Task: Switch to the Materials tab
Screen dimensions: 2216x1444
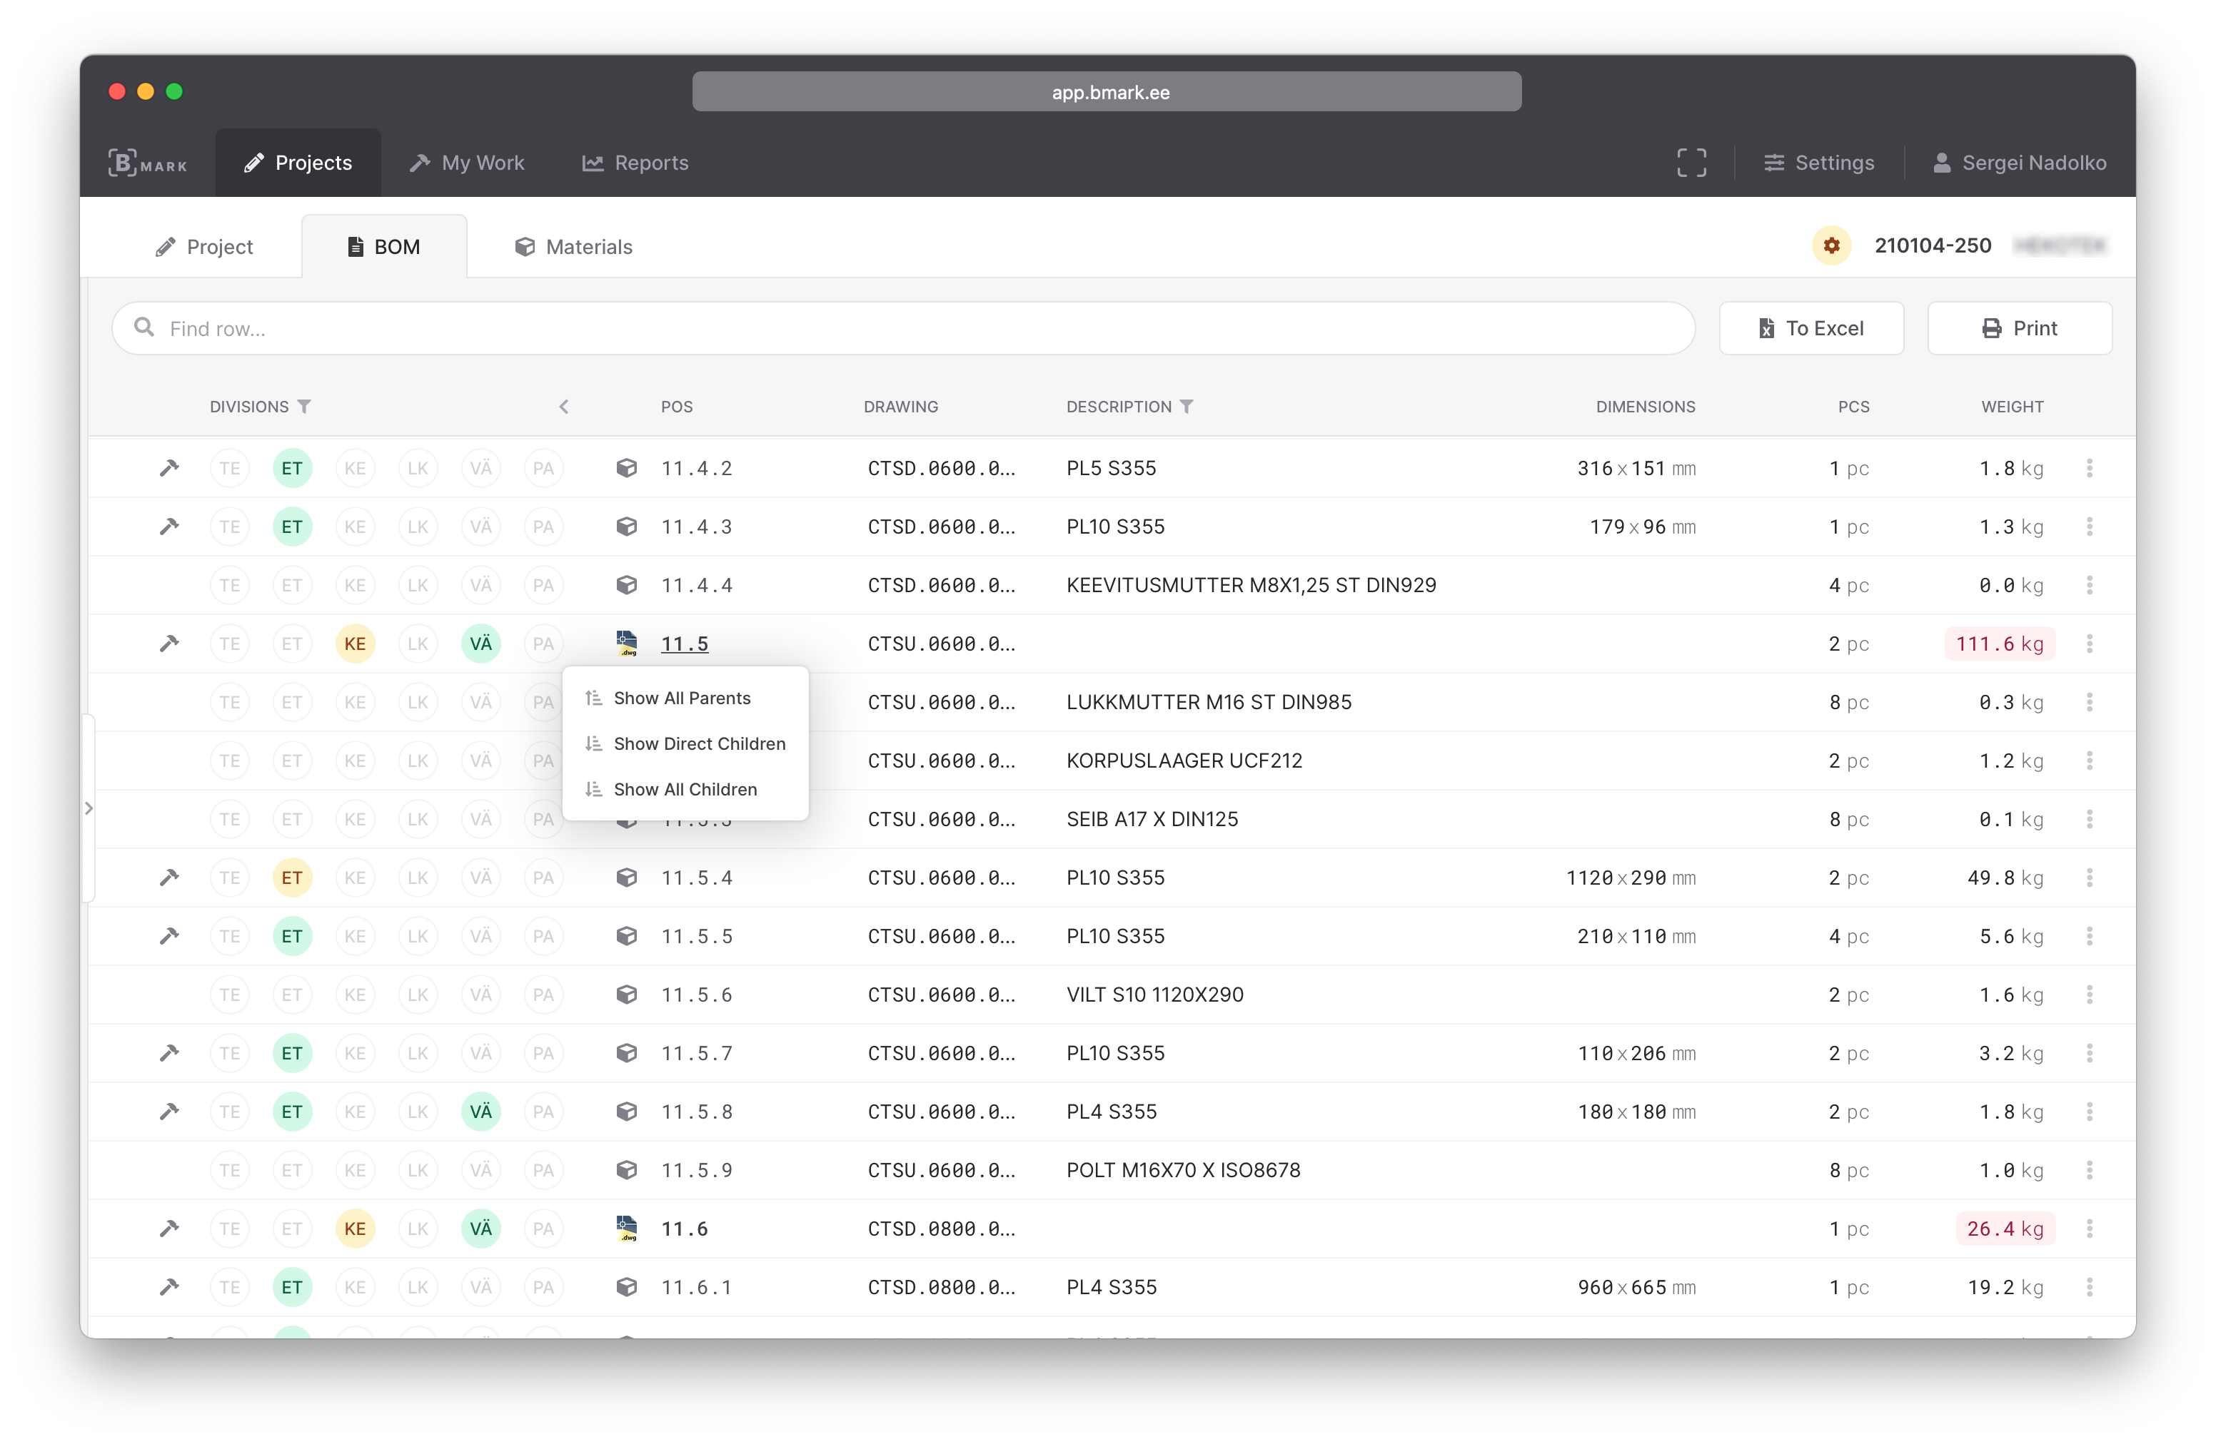Action: pos(573,247)
